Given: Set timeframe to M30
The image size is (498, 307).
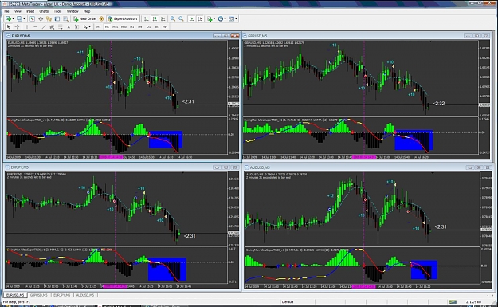Looking at the screenshot, I should pos(124,26).
